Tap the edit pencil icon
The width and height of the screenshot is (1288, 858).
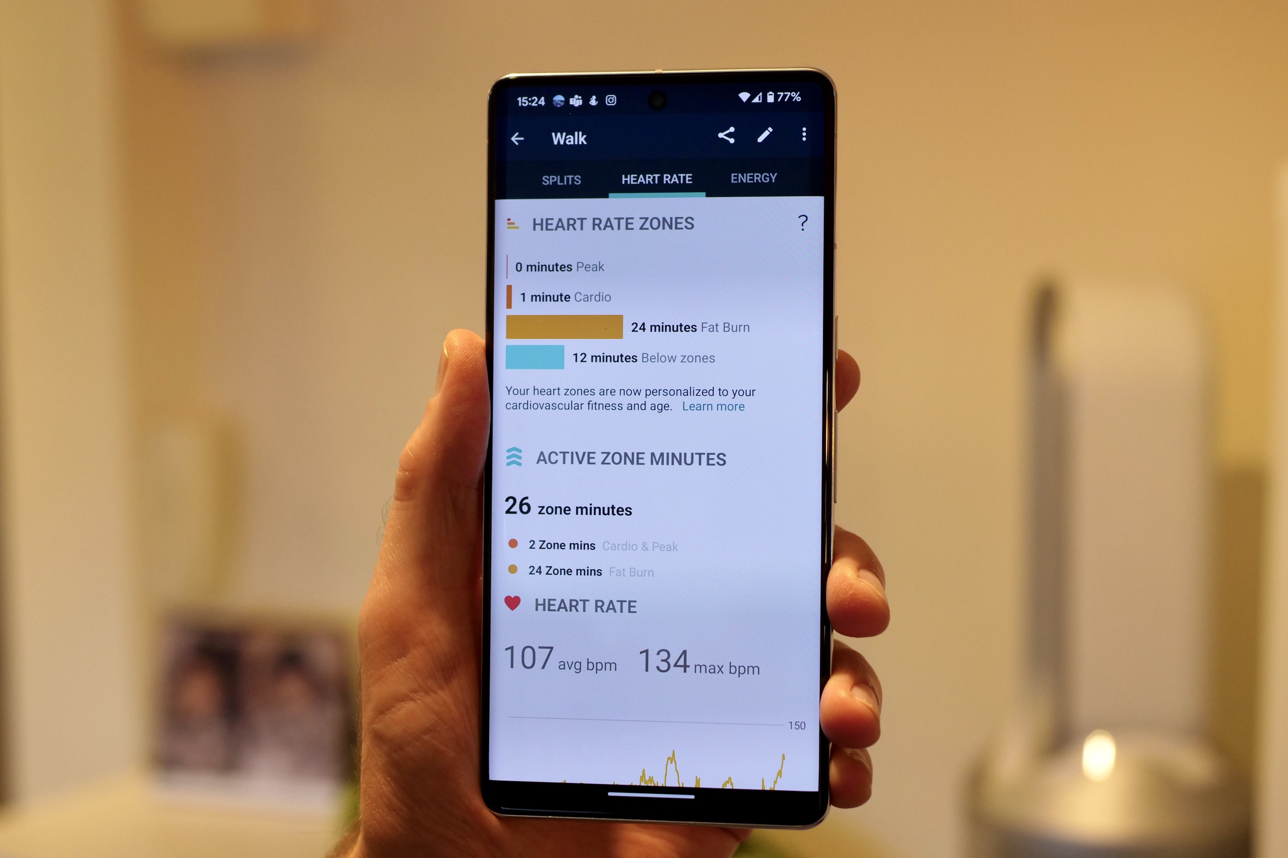[765, 134]
